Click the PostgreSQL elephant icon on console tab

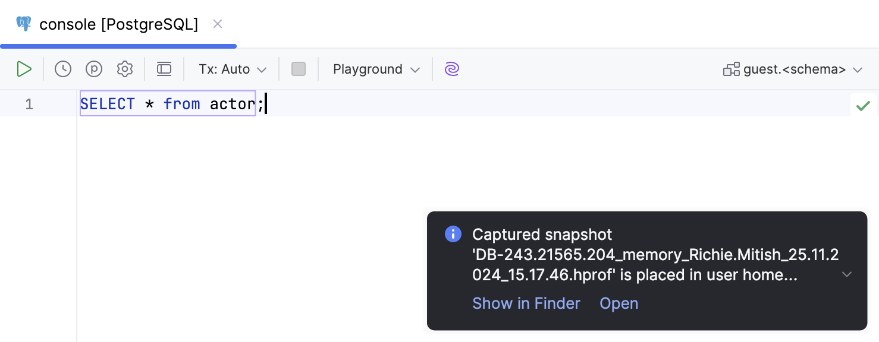tap(24, 24)
